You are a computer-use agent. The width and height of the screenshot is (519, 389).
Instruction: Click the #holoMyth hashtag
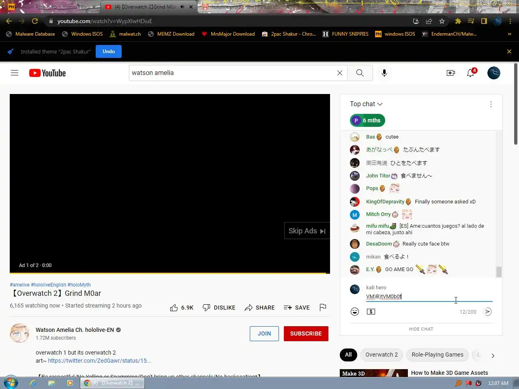(79, 285)
